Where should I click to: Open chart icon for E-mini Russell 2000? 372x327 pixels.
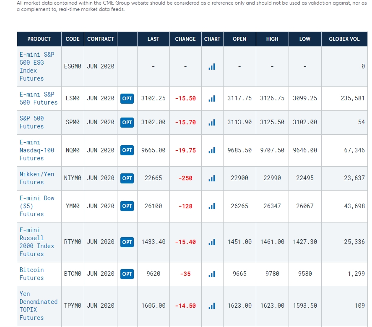click(x=212, y=242)
